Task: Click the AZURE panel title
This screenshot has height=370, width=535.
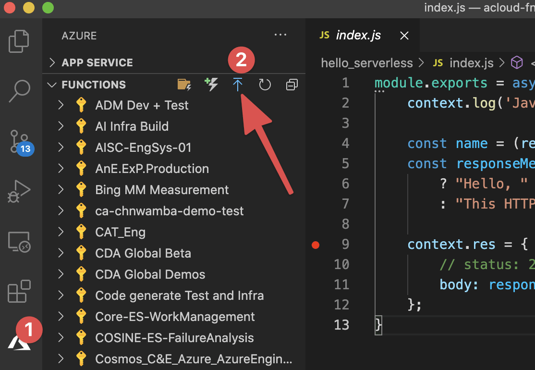Action: point(79,36)
